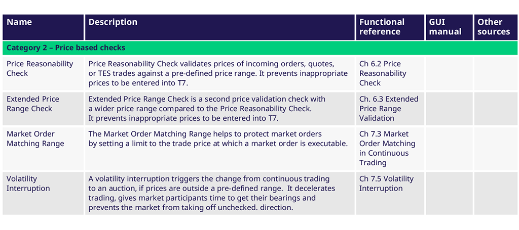The width and height of the screenshot is (519, 230).
Task: Click the Market Order Matching Range name cell
Action: coord(35,139)
